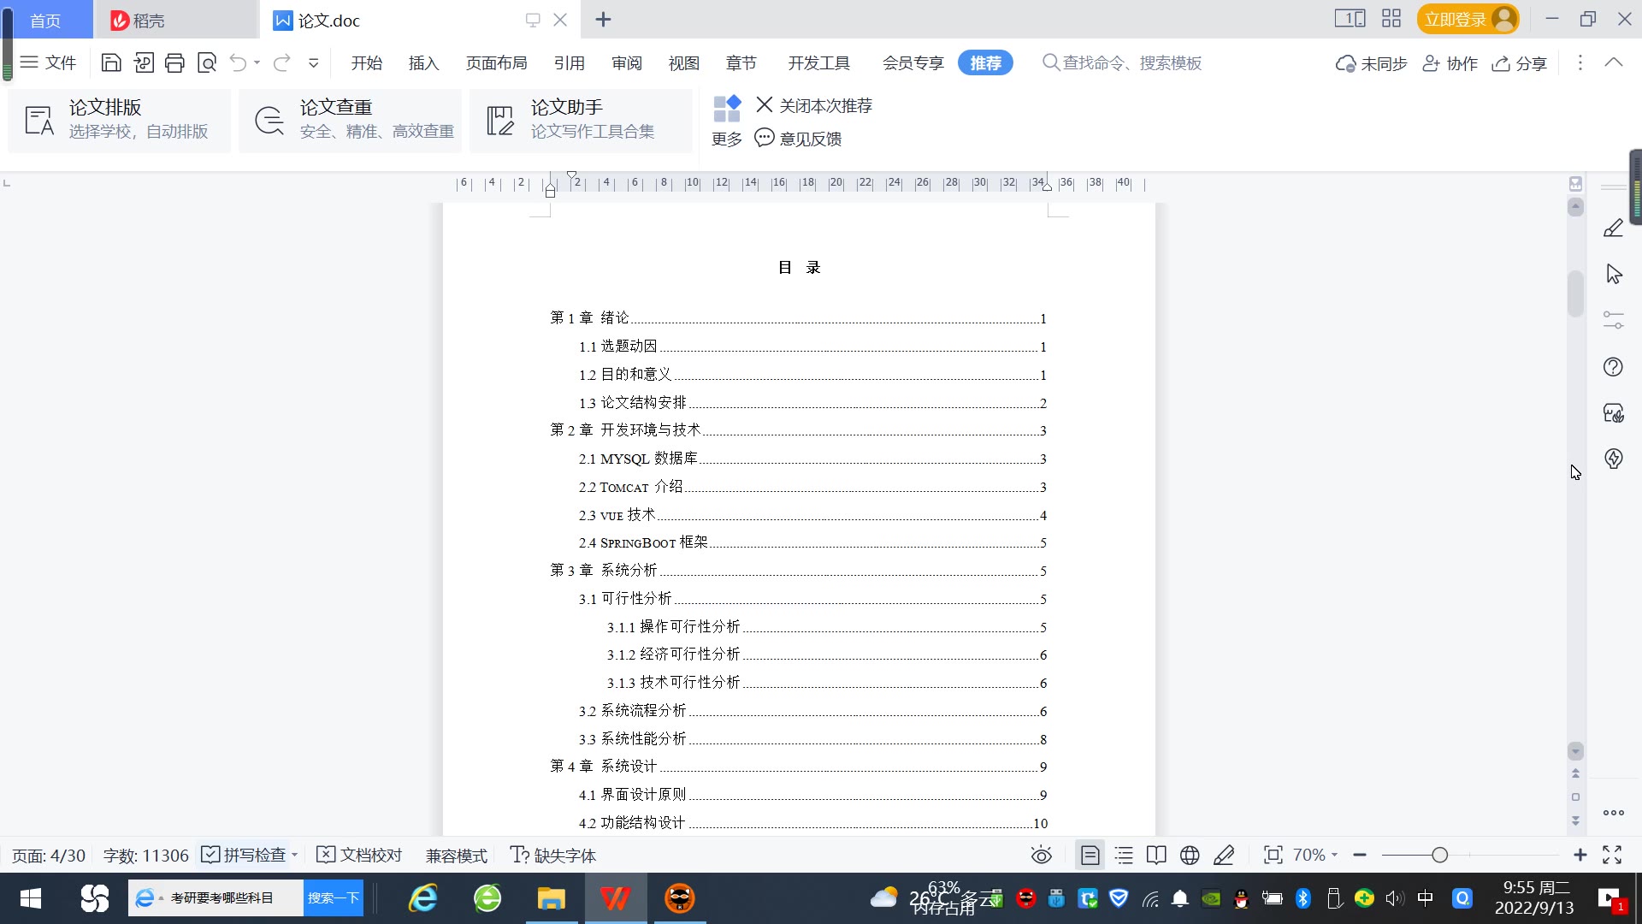This screenshot has width=1642, height=924.
Task: Open 论文排版 thesis formatting tool
Action: pos(119,120)
